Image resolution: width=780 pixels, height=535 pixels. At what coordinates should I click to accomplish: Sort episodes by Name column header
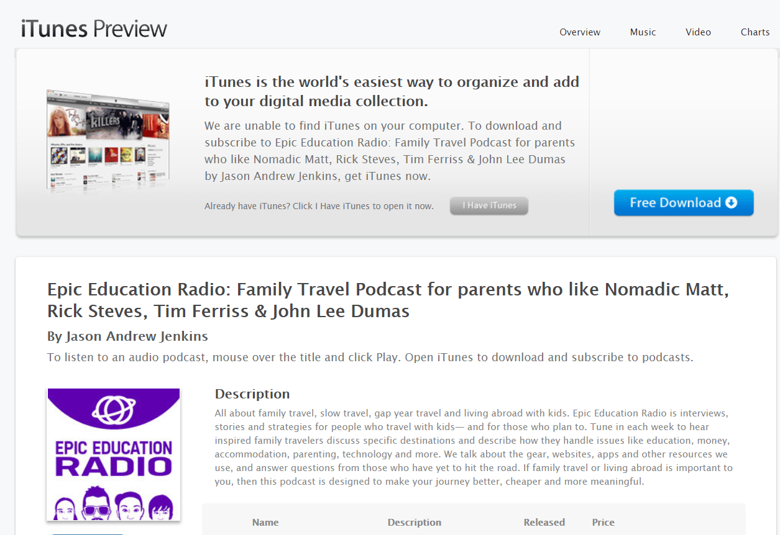265,523
